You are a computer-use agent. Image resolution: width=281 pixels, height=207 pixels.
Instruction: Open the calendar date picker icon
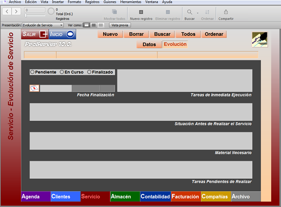[x=34, y=88]
